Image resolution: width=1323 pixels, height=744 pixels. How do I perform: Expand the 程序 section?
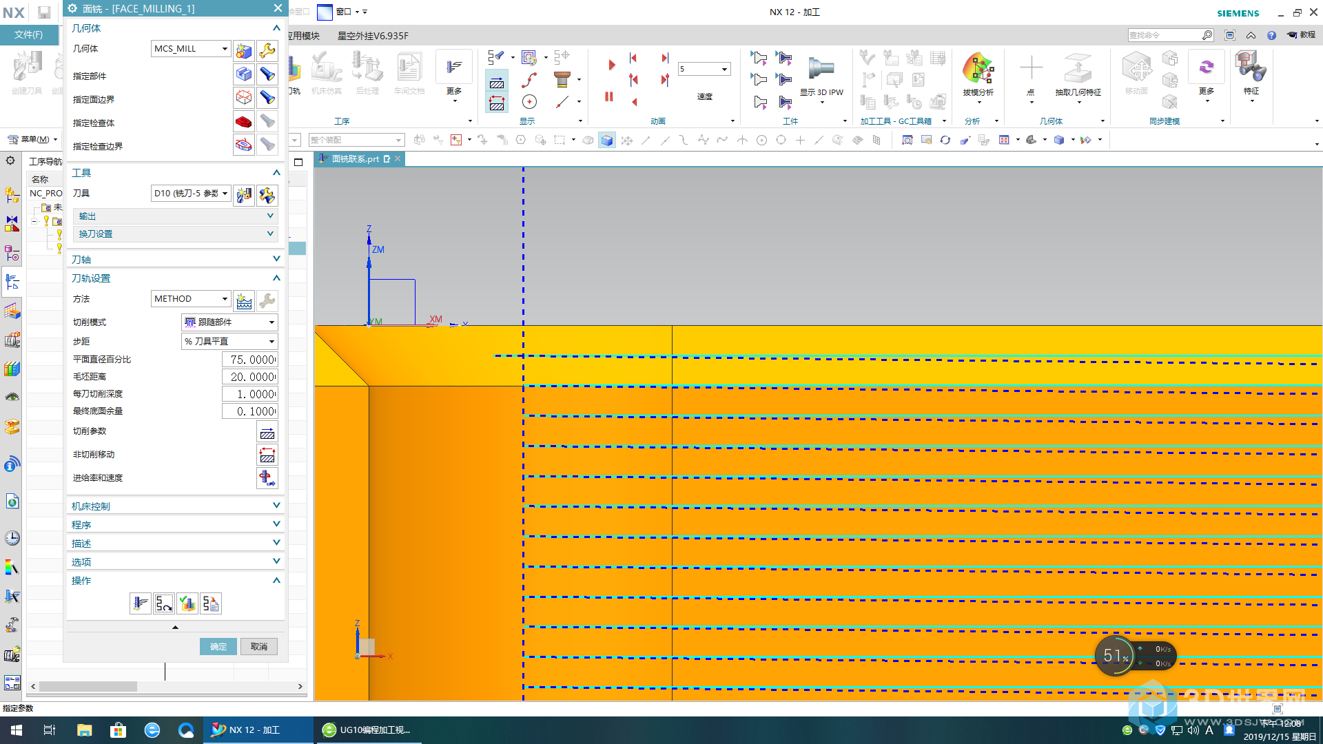click(176, 525)
